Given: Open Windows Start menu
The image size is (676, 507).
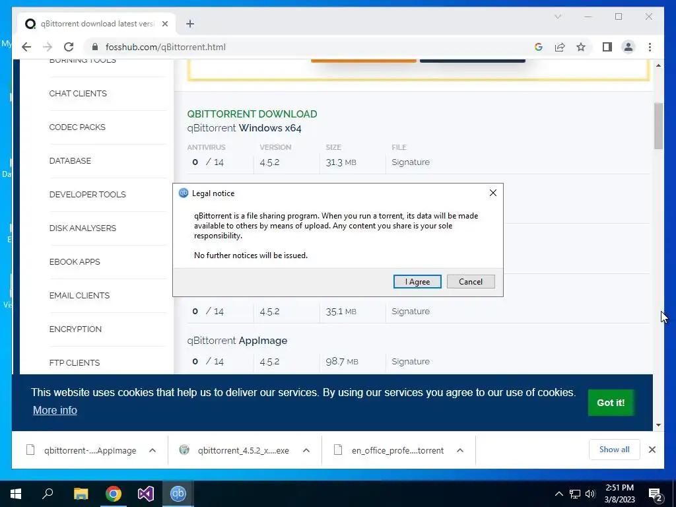Looking at the screenshot, I should [x=16, y=494].
